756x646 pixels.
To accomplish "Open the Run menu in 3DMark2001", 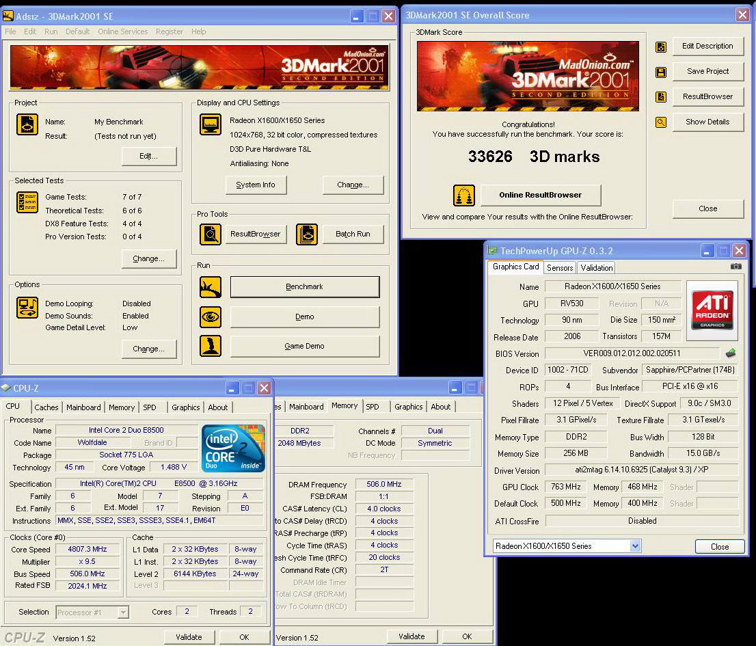I will 51,31.
